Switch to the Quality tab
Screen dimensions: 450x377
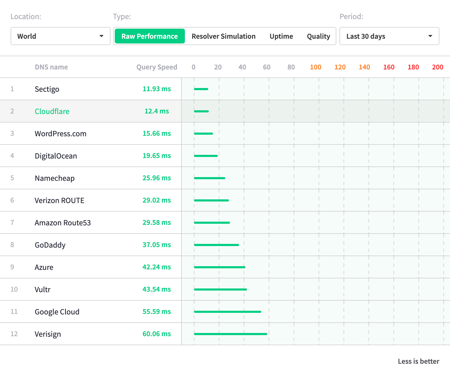click(x=318, y=36)
